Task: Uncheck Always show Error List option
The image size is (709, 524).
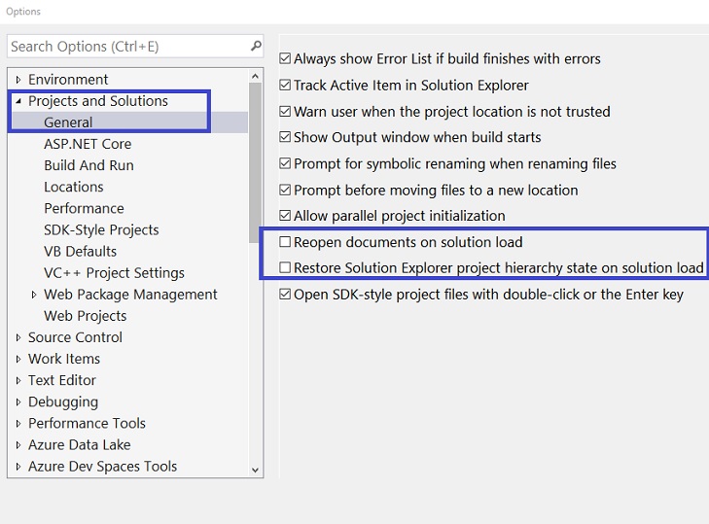Action: 285,59
